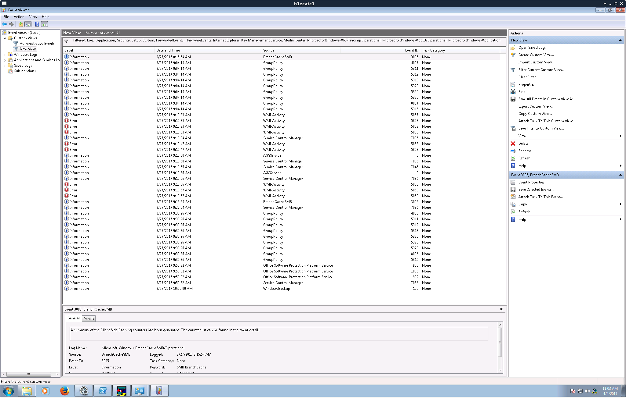Click the Create Custom View funnel icon
Image resolution: width=626 pixels, height=398 pixels.
point(513,55)
